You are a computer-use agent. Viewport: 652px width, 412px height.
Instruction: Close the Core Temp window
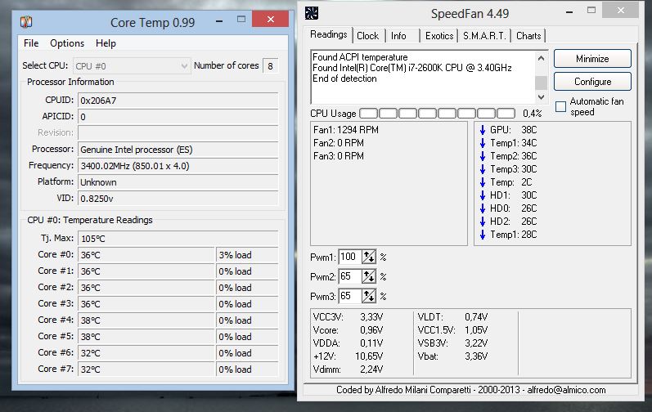[270, 19]
